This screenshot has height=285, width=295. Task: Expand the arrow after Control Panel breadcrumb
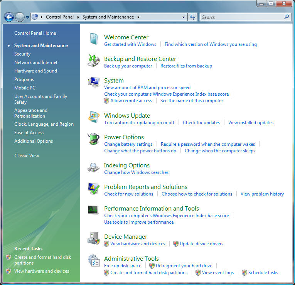click(x=78, y=17)
